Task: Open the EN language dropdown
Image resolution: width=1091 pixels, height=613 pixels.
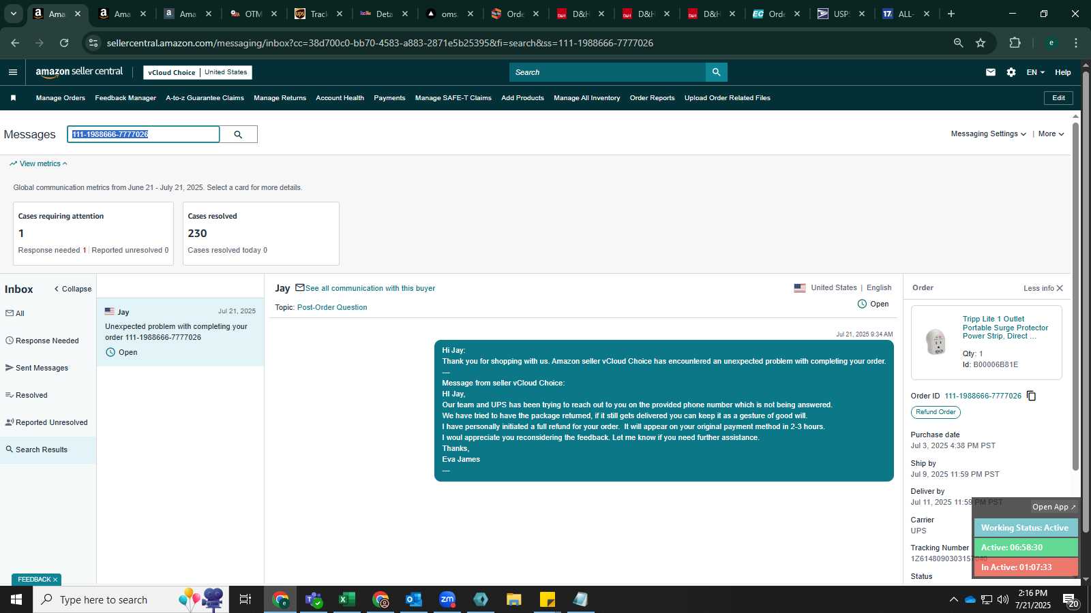Action: click(x=1035, y=72)
